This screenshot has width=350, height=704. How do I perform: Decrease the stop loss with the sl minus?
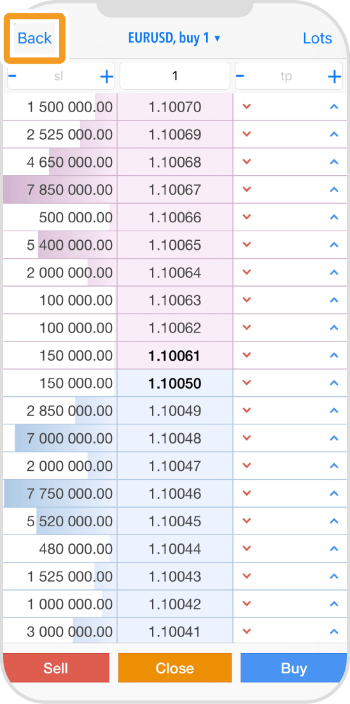point(13,76)
